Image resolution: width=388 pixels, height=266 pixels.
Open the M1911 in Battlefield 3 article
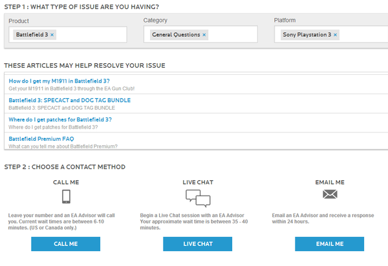[59, 81]
